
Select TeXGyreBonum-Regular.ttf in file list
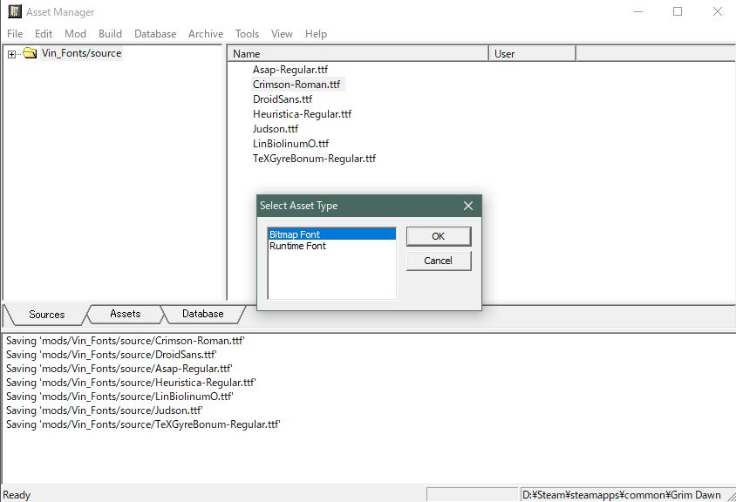point(314,159)
